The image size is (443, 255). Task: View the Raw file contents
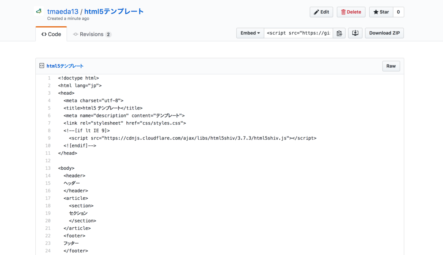391,66
